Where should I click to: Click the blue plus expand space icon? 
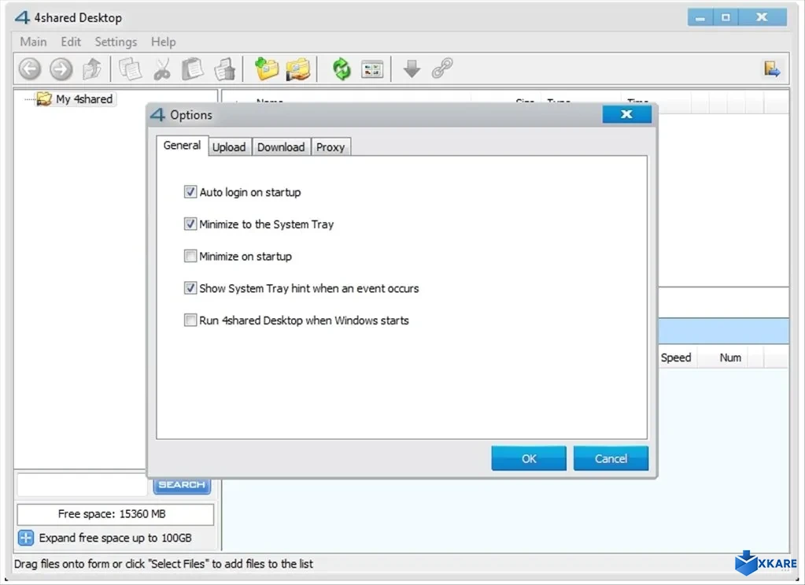(x=26, y=538)
